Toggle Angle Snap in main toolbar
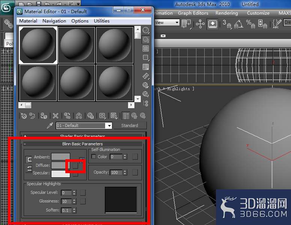The image size is (291, 225). click(x=238, y=24)
